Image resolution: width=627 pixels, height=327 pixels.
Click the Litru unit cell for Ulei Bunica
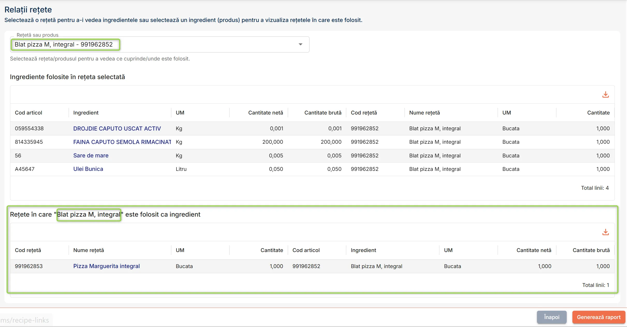tap(181, 169)
